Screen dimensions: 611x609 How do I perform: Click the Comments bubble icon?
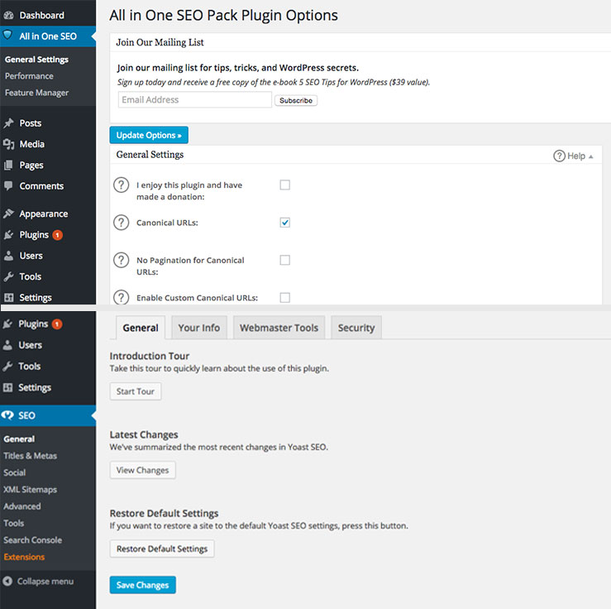coord(8,185)
